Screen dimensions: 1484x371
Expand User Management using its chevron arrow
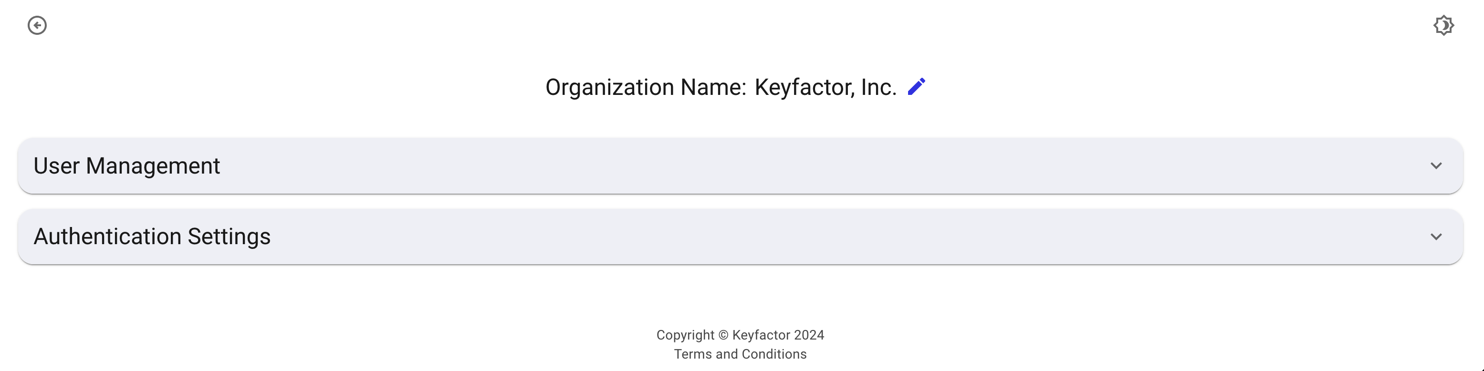point(1436,166)
